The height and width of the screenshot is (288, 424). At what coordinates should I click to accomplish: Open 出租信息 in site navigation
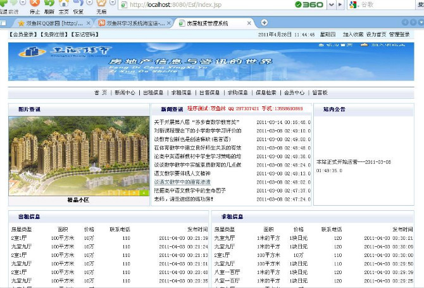[153, 93]
